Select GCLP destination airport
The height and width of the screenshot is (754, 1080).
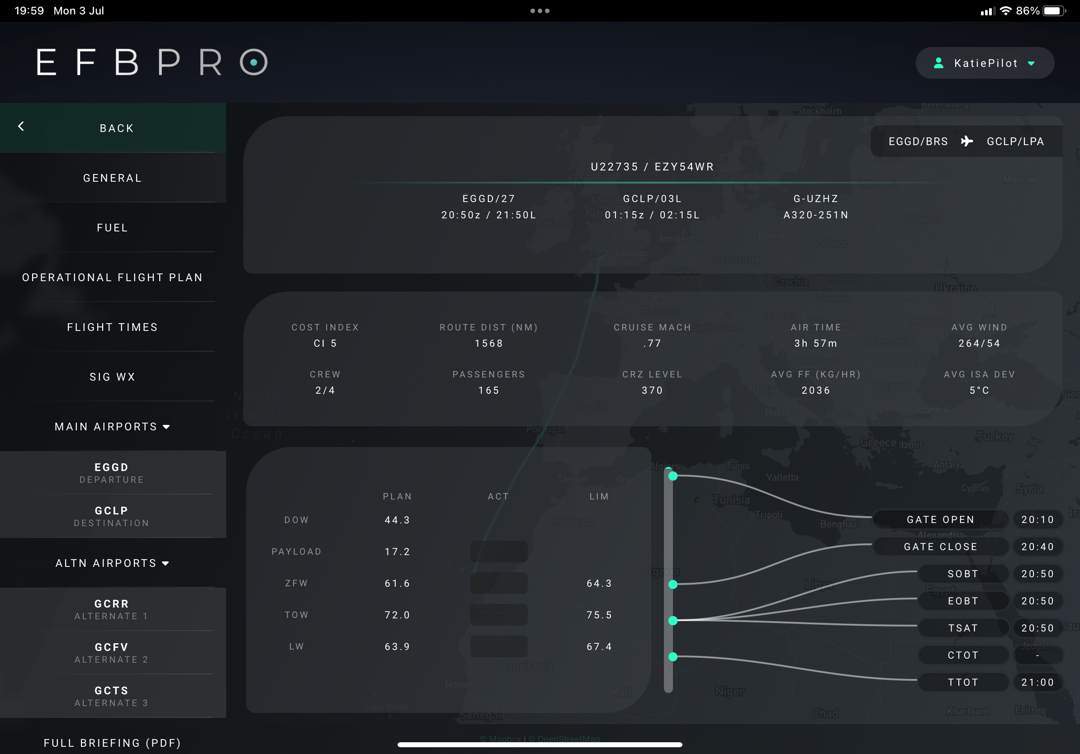pyautogui.click(x=111, y=516)
